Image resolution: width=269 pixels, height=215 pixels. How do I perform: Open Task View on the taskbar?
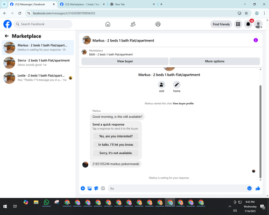point(15,206)
